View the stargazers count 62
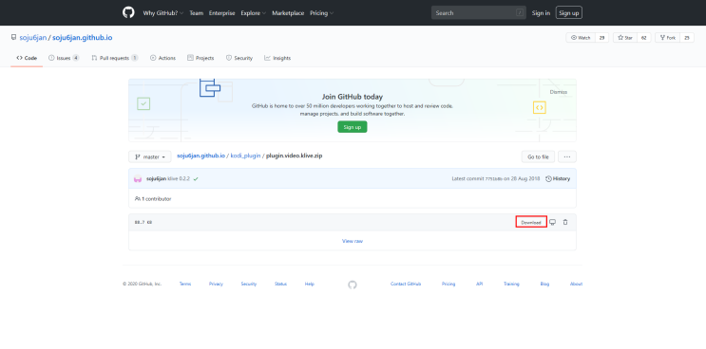Viewport: 706px width, 349px height. (x=644, y=38)
